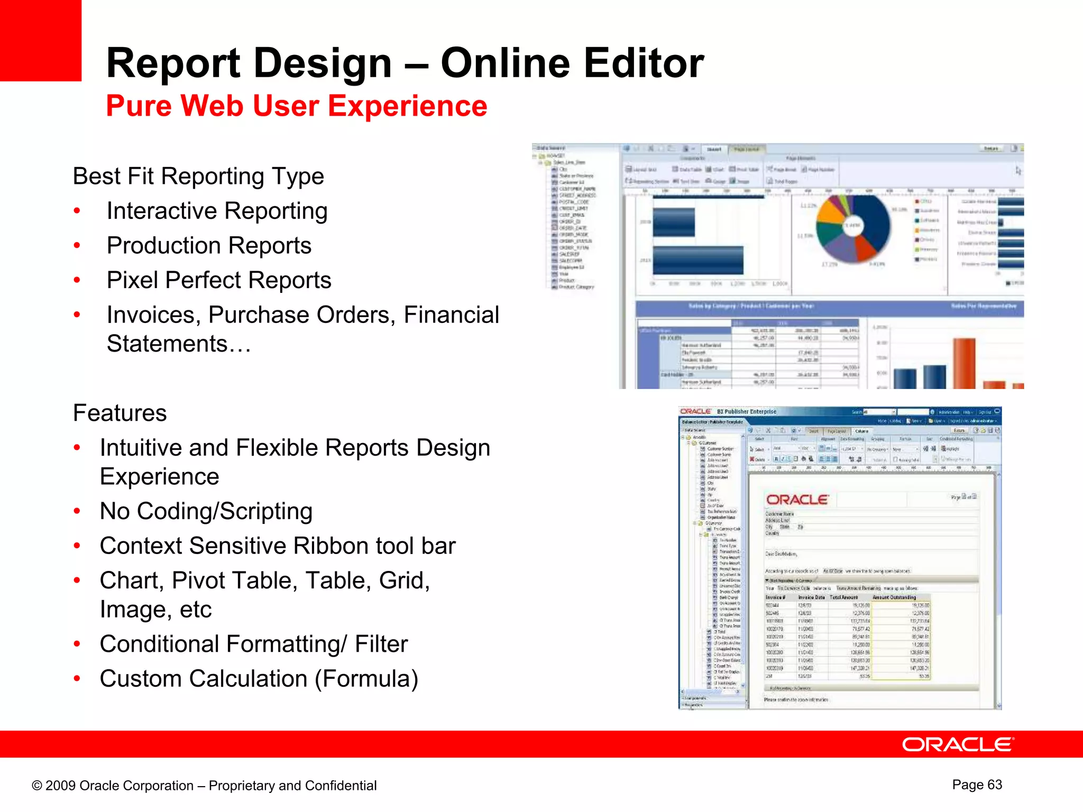Click the Highlight conditional formatting icon
The width and height of the screenshot is (1083, 812).
(944, 449)
